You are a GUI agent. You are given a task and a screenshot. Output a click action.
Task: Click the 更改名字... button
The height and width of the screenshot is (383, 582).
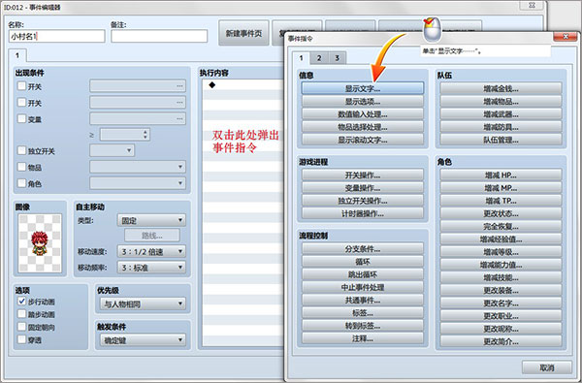[x=501, y=303]
